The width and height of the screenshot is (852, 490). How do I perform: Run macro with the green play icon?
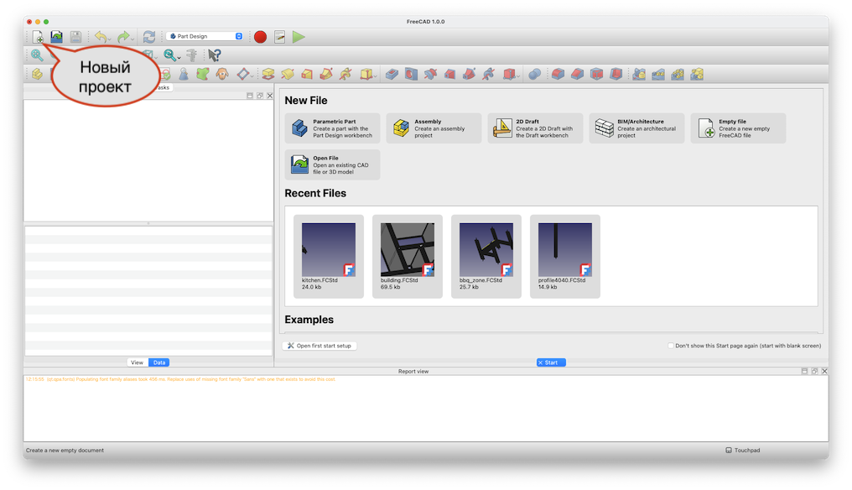[x=299, y=37]
